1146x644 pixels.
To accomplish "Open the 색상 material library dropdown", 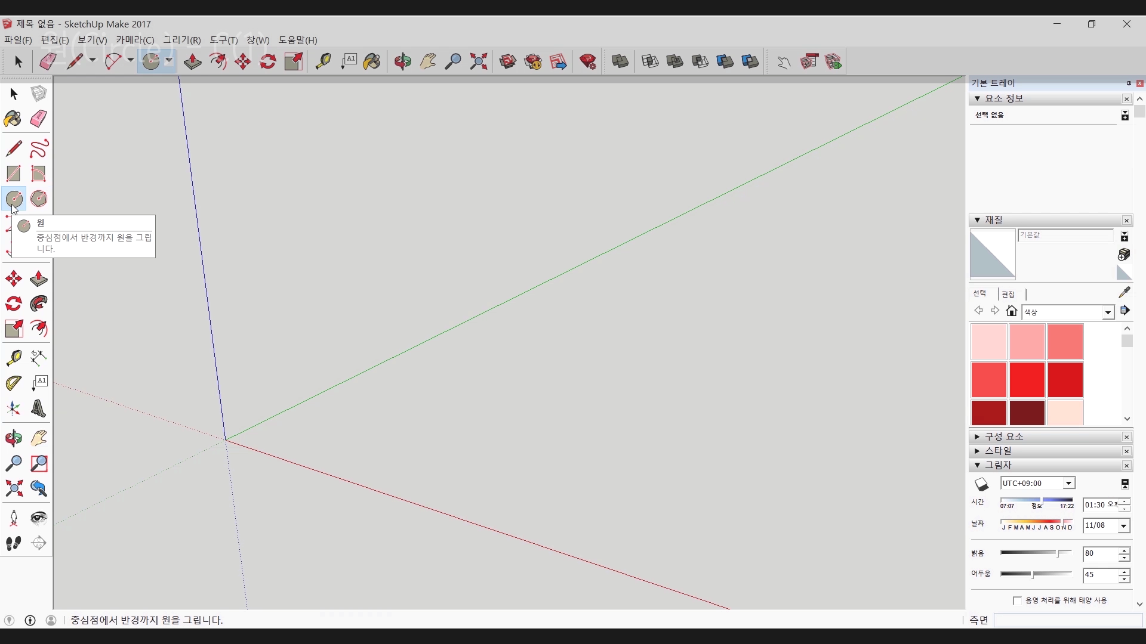I will 1108,312.
